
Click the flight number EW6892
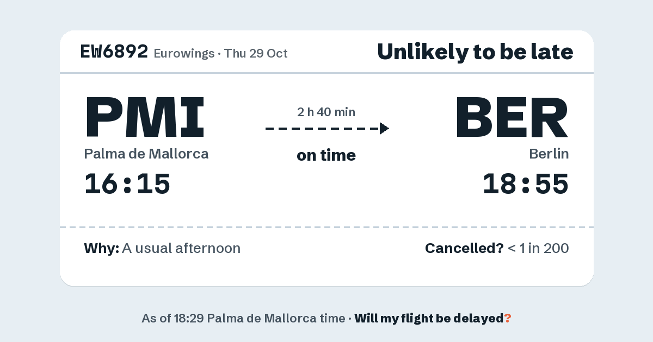[x=114, y=52]
